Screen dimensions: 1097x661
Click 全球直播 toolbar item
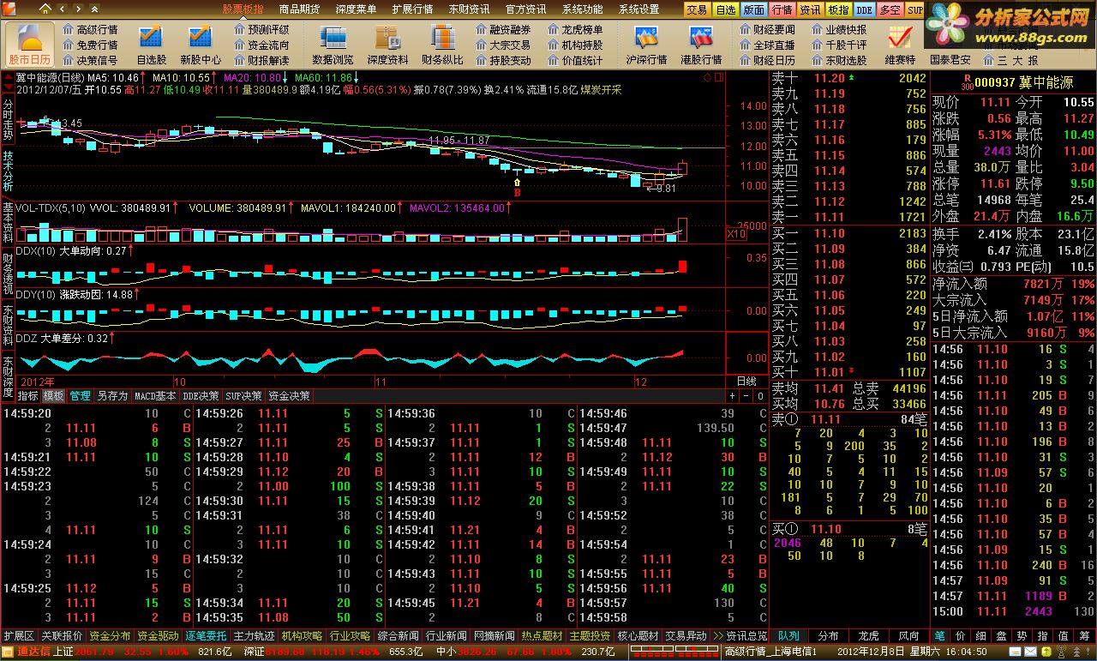[767, 45]
